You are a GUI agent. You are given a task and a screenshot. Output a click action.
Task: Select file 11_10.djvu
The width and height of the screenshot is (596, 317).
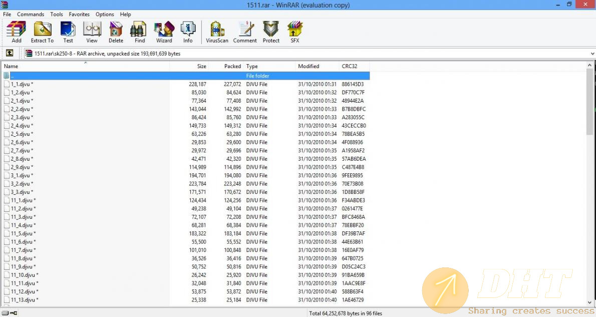(25, 275)
